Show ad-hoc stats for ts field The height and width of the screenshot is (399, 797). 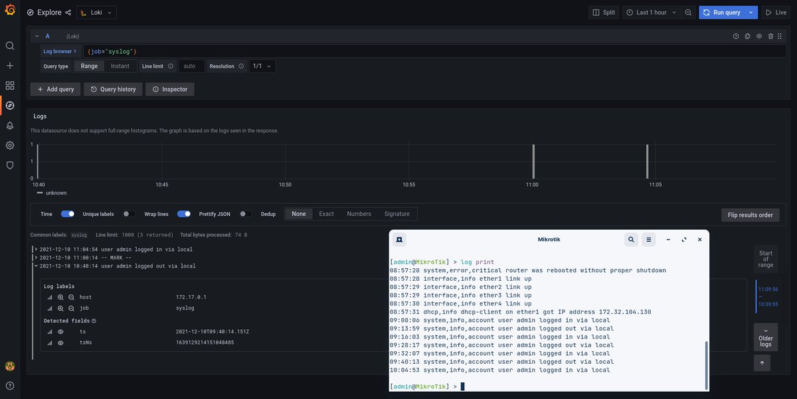coord(50,331)
